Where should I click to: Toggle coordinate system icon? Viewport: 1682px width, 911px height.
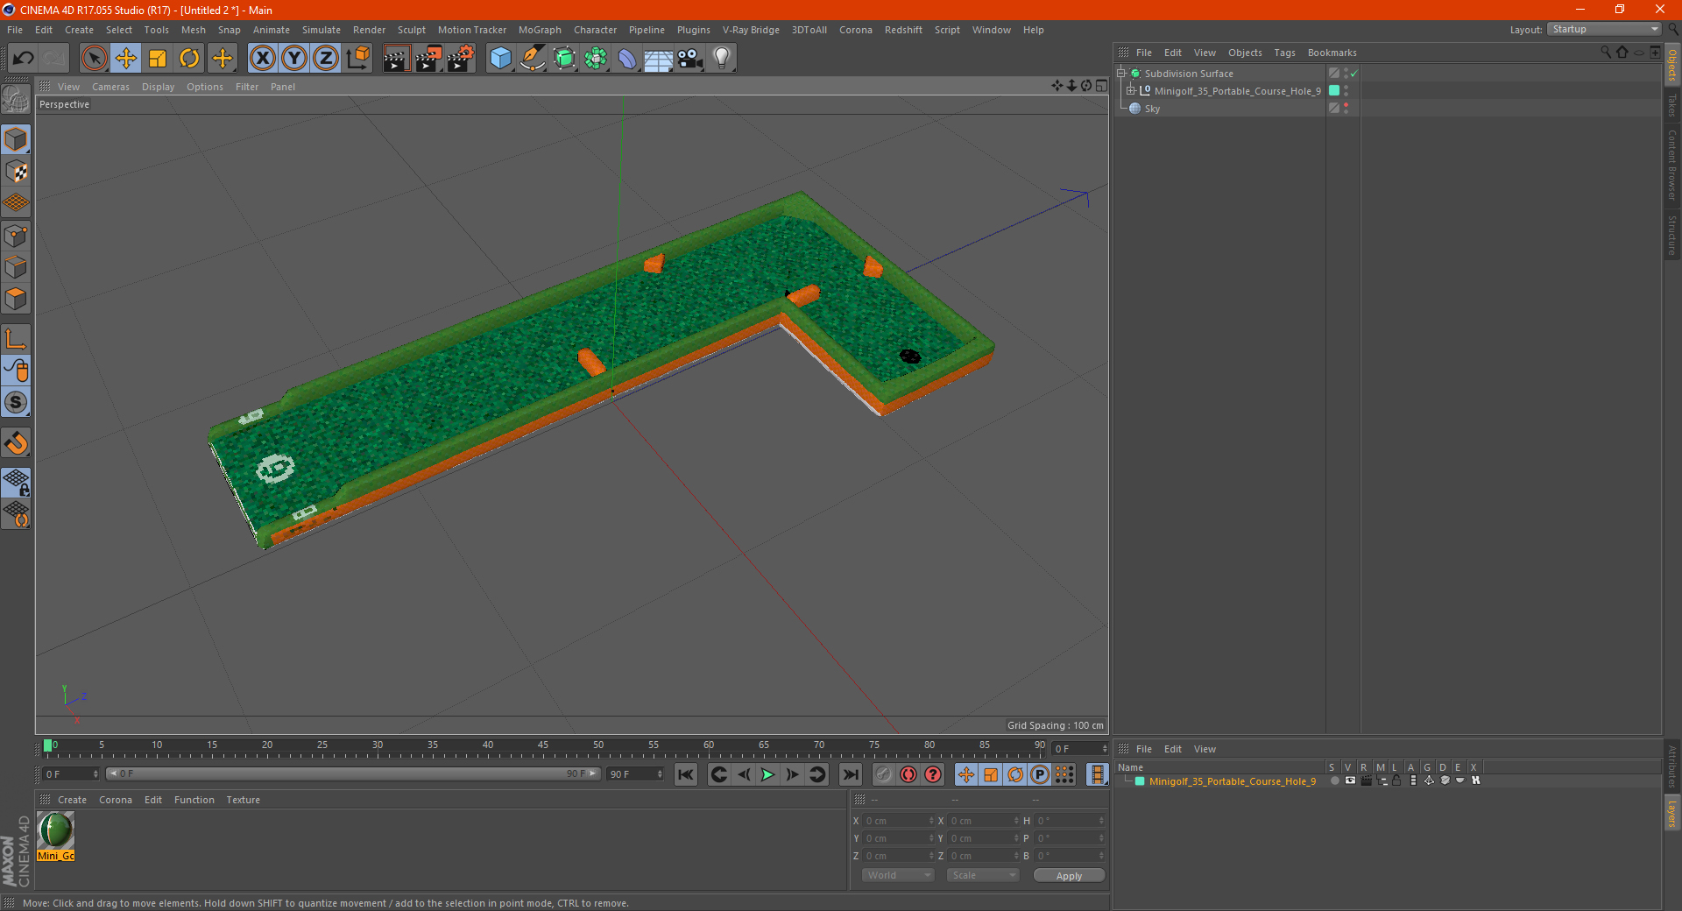[358, 59]
